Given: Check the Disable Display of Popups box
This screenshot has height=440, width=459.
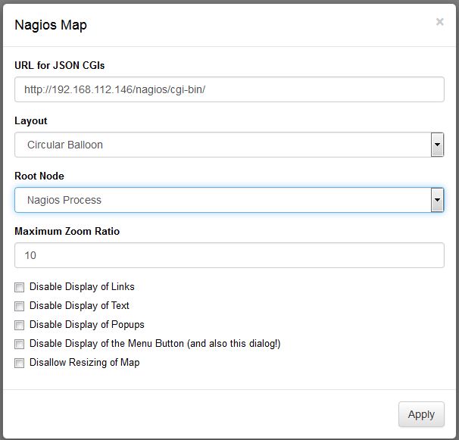Looking at the screenshot, I should pos(20,325).
